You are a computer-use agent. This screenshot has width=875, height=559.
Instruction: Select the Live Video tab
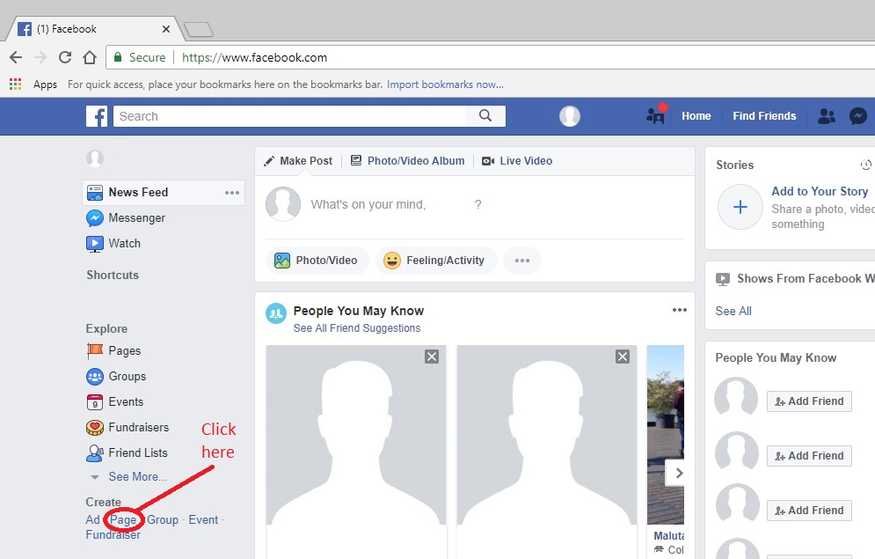pyautogui.click(x=517, y=161)
